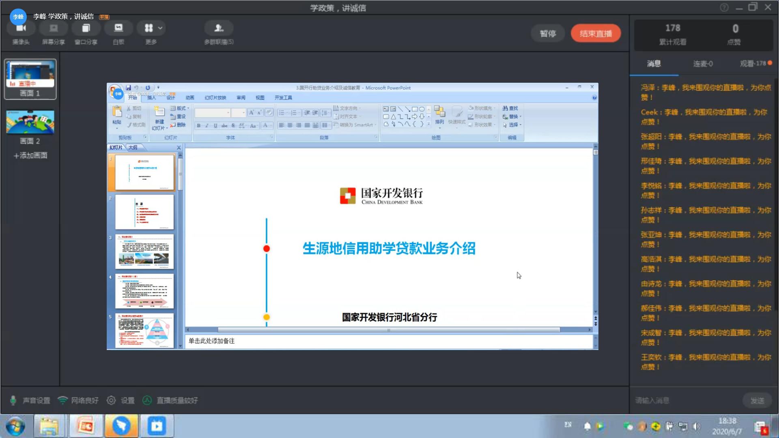Expand quick access toolbar customize arrow
779x438 pixels.
158,88
